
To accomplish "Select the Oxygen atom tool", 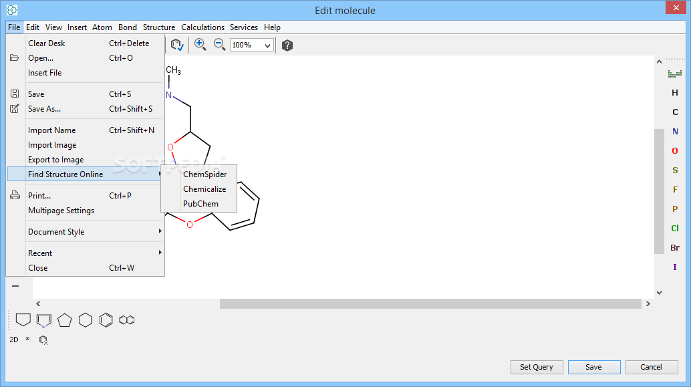I will [675, 151].
